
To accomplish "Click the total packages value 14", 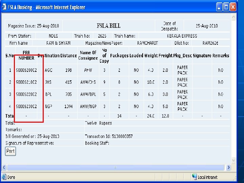I will point(119,116).
